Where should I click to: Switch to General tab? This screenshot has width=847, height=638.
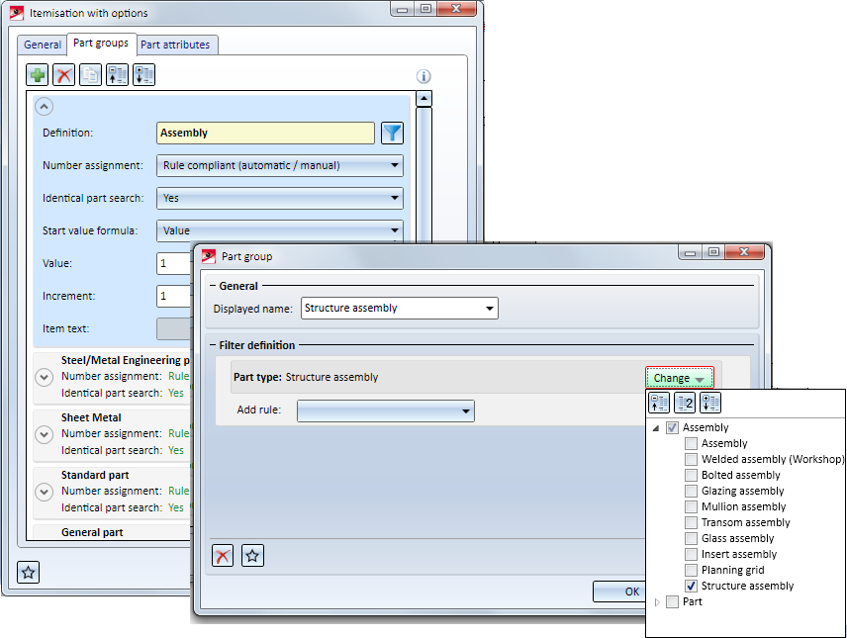43,45
